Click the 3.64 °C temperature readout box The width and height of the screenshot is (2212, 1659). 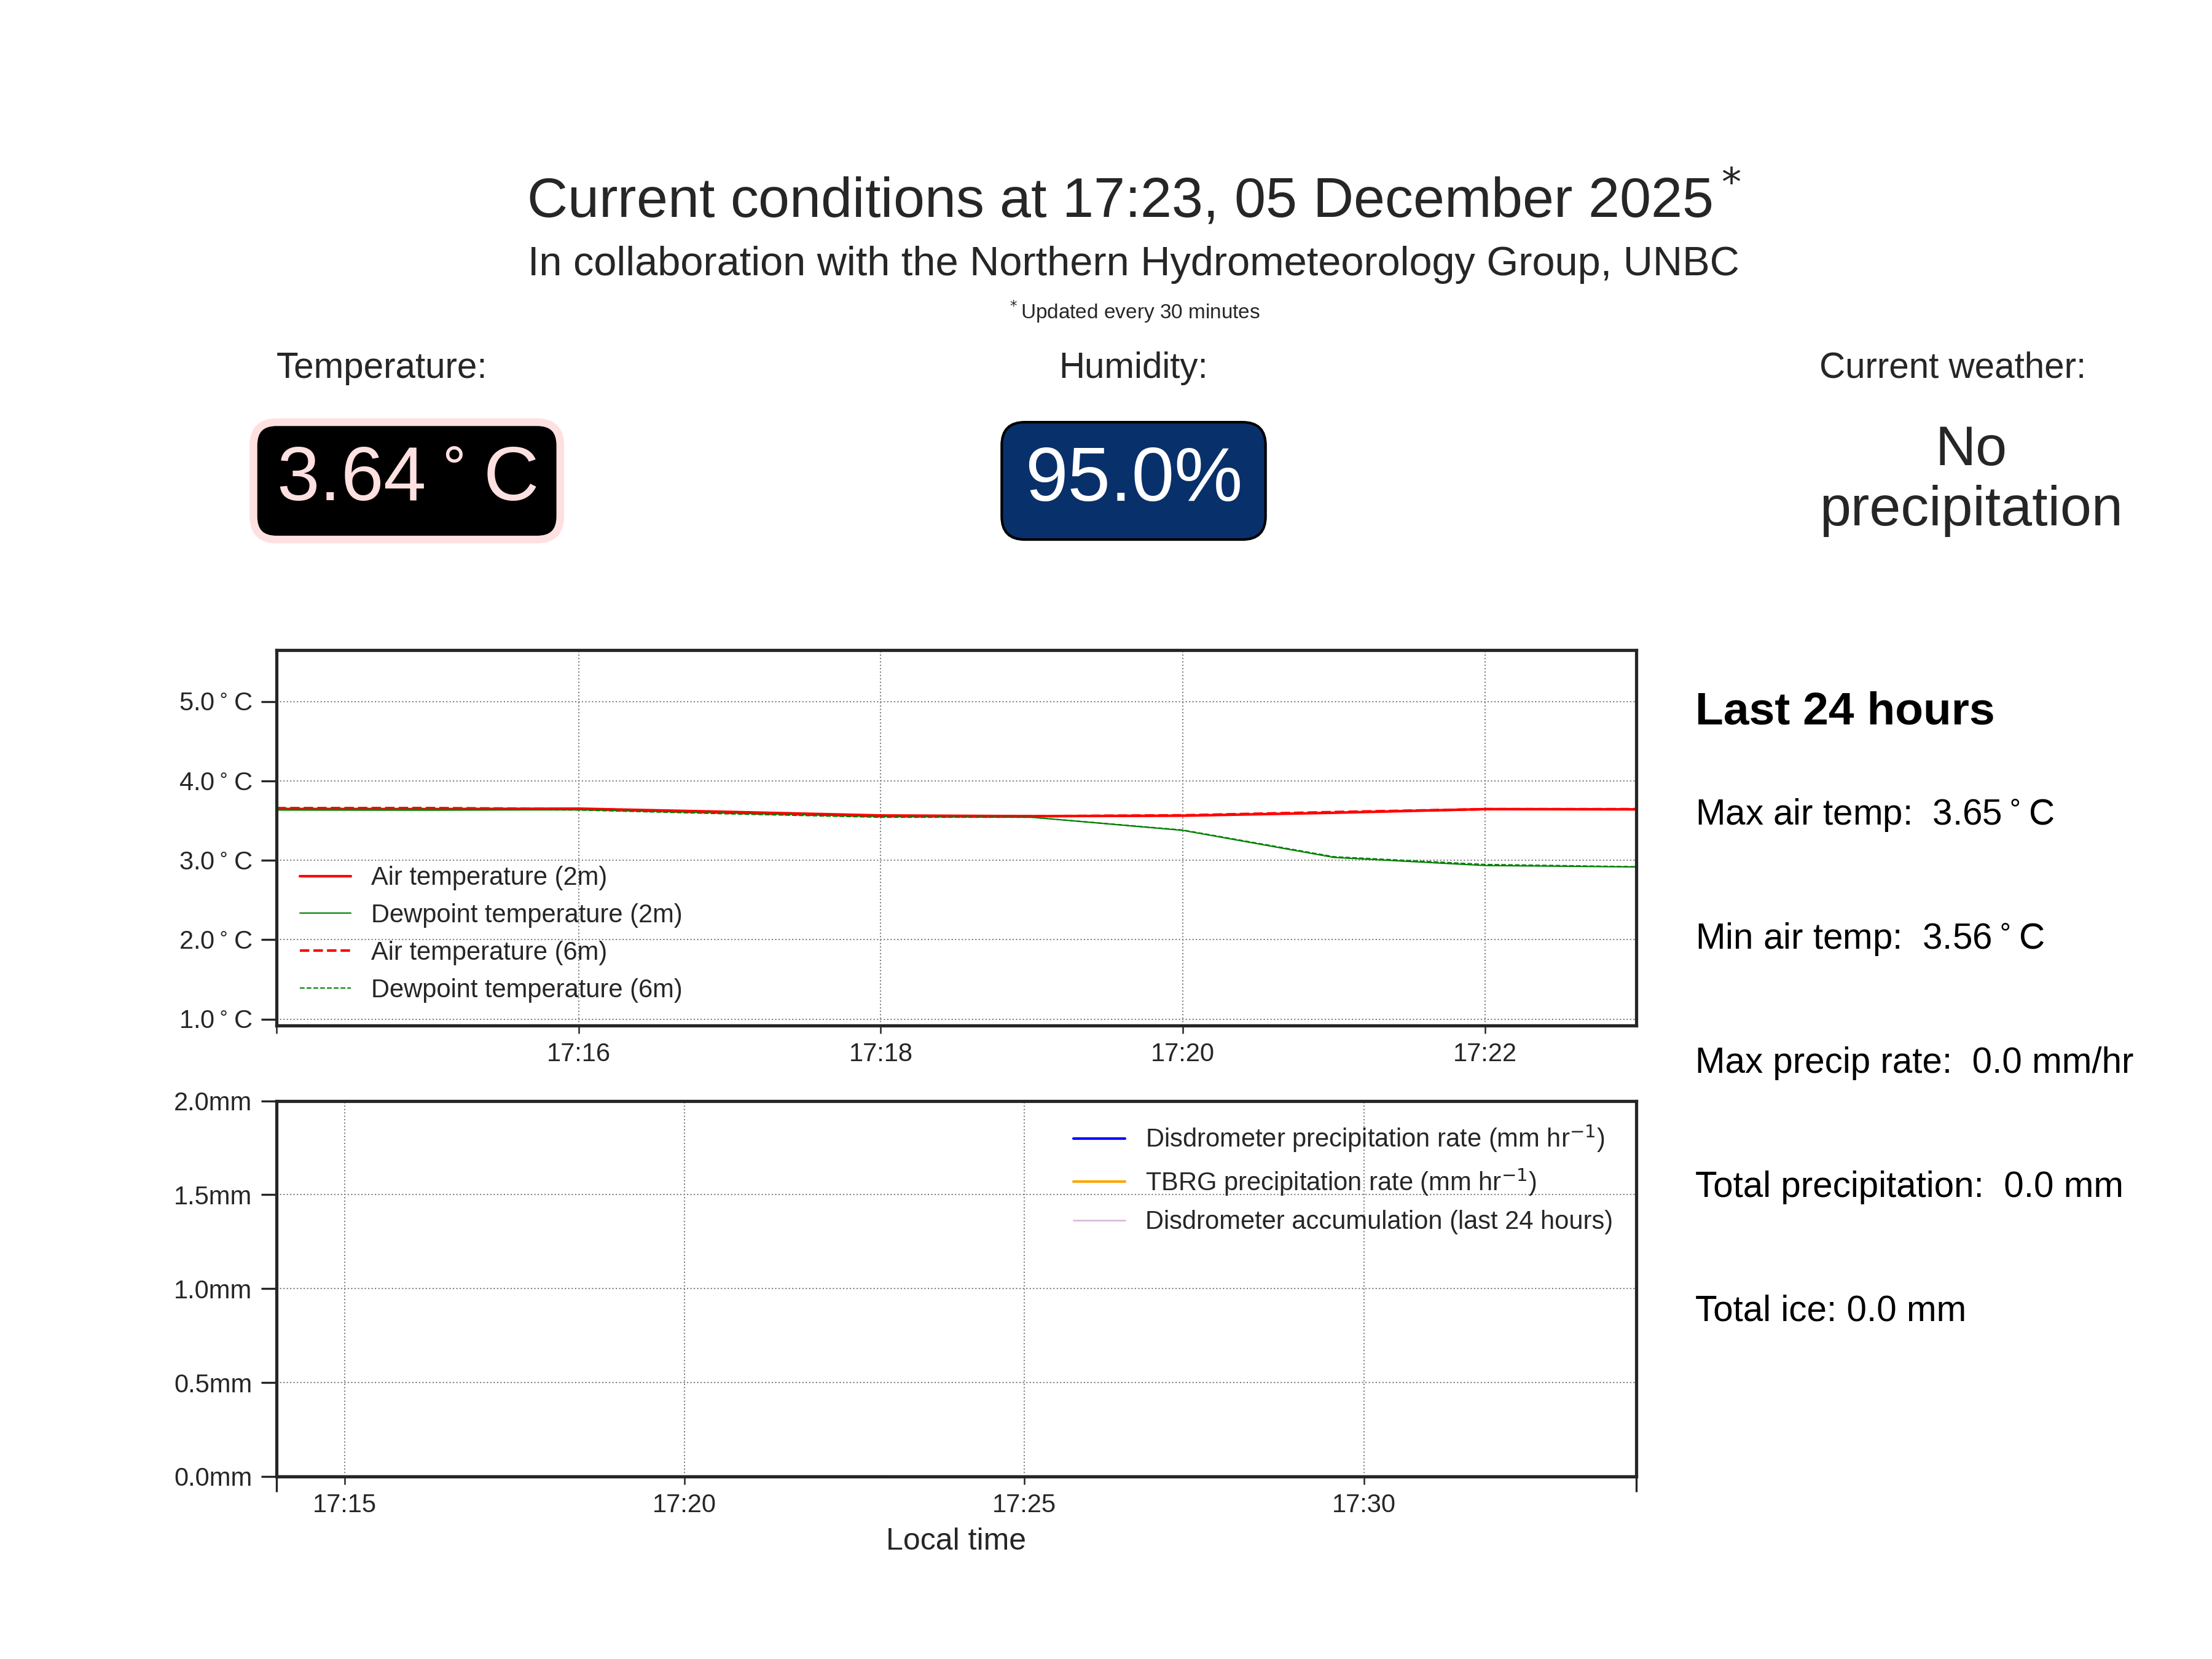click(x=406, y=480)
